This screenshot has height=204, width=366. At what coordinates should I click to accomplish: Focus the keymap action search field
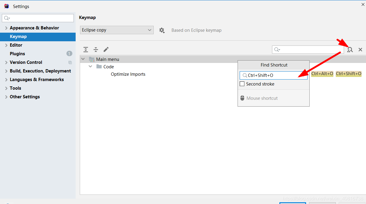(308, 50)
